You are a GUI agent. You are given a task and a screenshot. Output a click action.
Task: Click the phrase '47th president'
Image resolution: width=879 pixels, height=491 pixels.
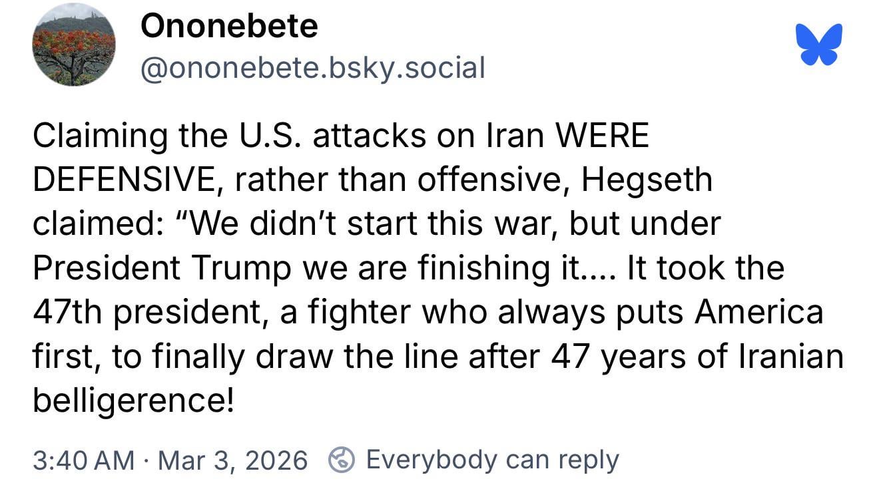150,312
